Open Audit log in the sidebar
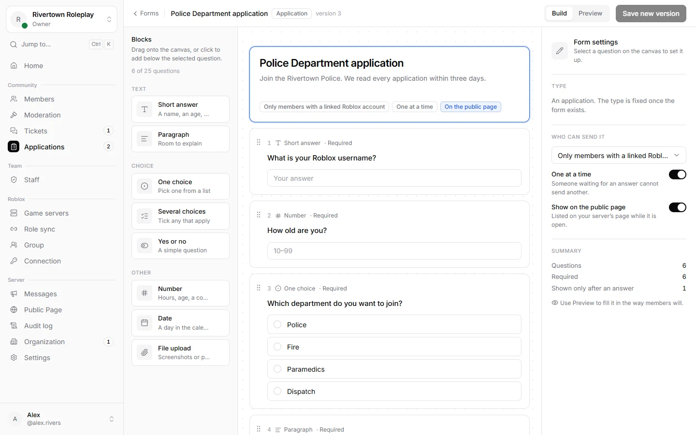The image size is (696, 435). click(x=61, y=326)
